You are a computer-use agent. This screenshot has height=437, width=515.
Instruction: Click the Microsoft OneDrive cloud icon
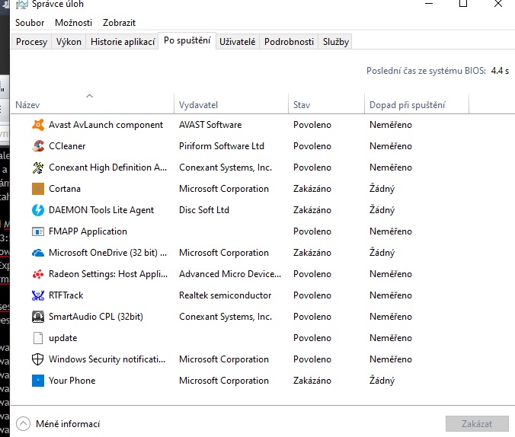[x=38, y=253]
